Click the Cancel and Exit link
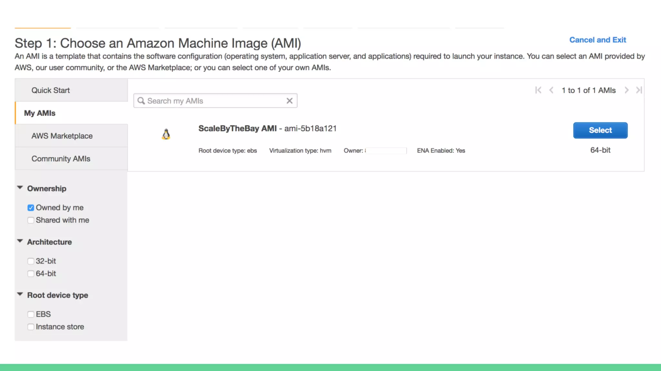Image resolution: width=661 pixels, height=371 pixels. point(597,40)
